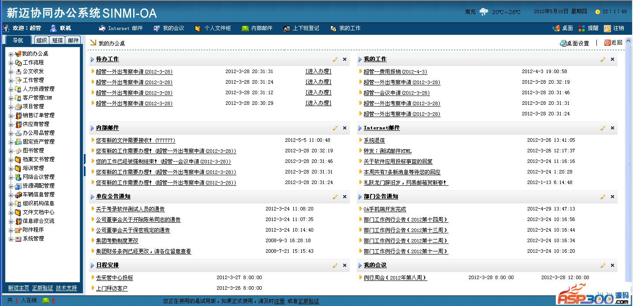Open 个人文件柜 in top toolbar
Viewport: 633px width, 306px height.
213,28
